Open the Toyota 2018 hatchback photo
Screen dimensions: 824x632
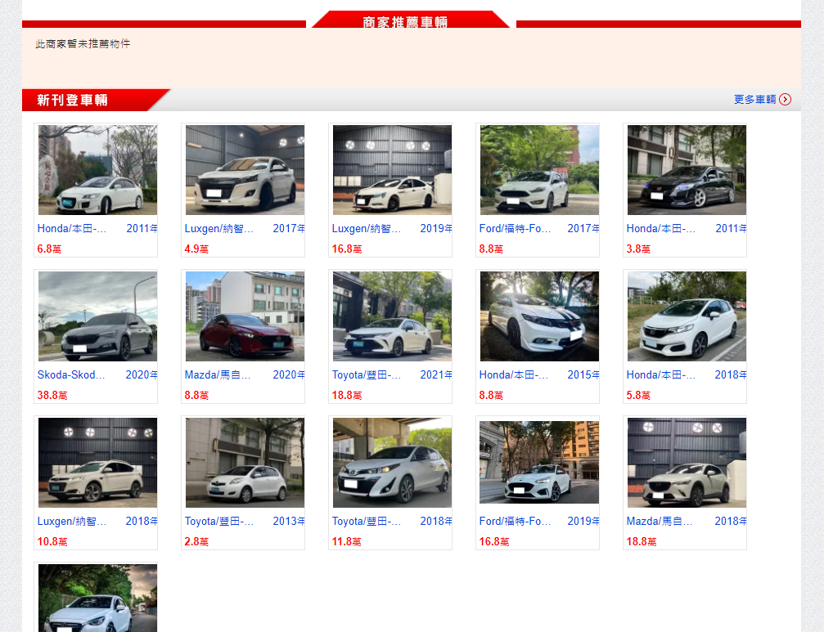pos(392,463)
